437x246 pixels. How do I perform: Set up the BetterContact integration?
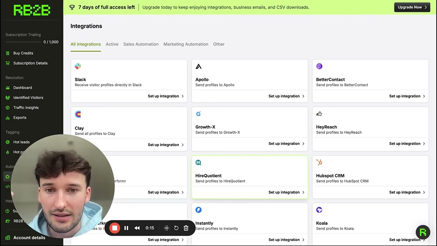pos(407,96)
